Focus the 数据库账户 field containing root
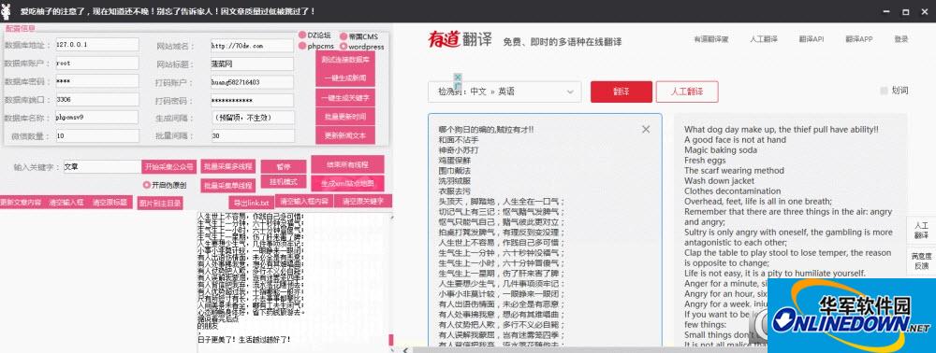This screenshot has width=936, height=353. (x=96, y=64)
